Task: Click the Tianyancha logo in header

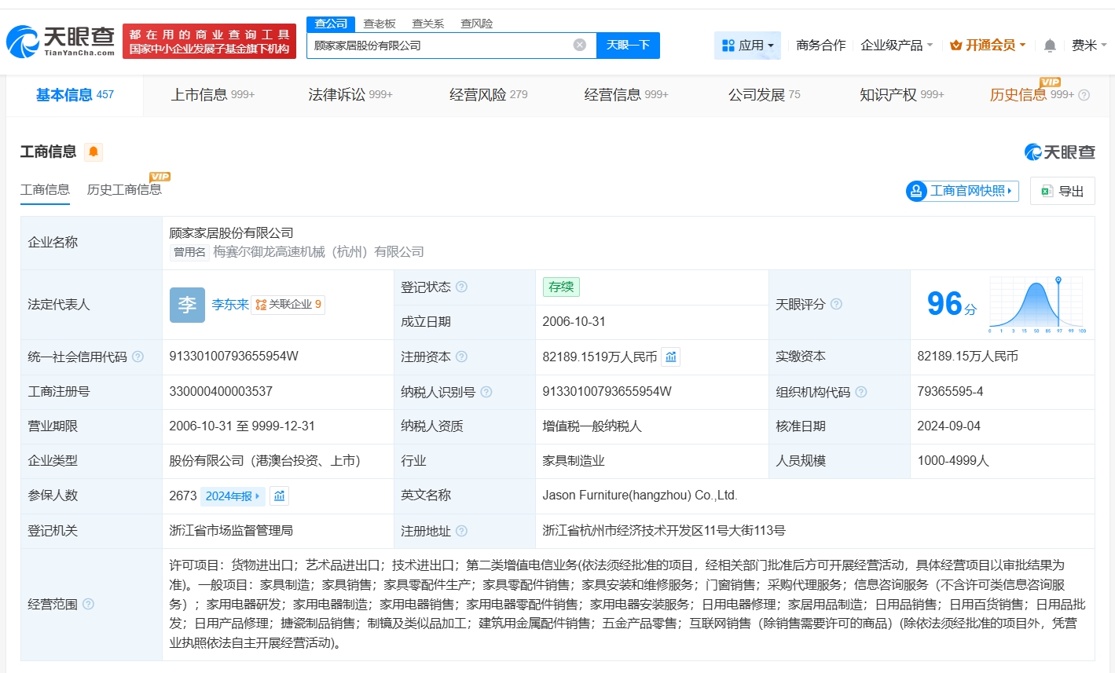Action: [61, 41]
